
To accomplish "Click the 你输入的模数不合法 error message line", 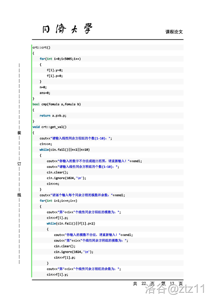I will tap(93, 235).
